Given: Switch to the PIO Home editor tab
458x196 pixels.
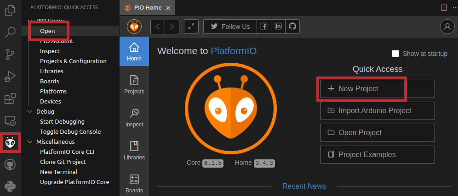Looking at the screenshot, I should coord(147,8).
